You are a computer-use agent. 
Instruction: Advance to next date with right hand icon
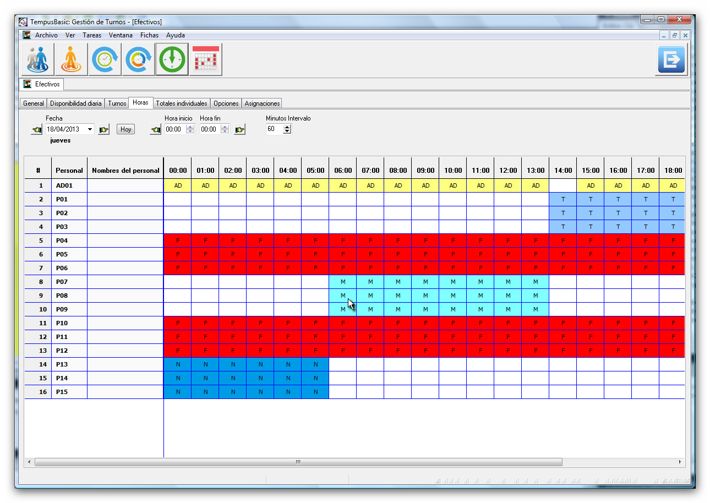click(103, 130)
